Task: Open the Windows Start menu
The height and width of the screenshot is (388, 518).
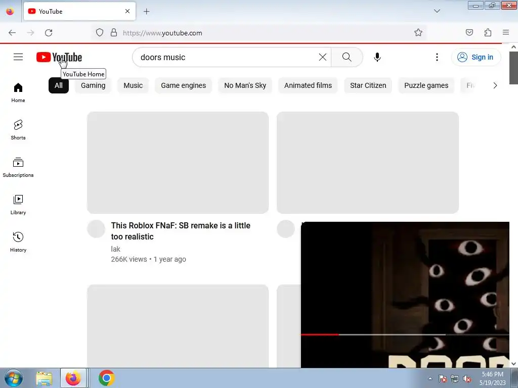Action: tap(14, 378)
